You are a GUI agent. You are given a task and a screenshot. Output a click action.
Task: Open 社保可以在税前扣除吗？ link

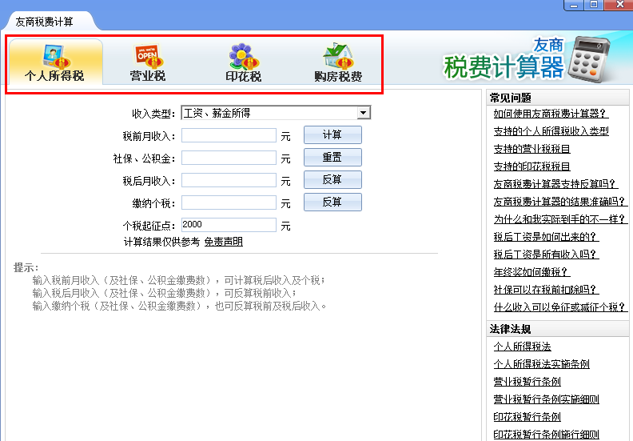pos(546,290)
